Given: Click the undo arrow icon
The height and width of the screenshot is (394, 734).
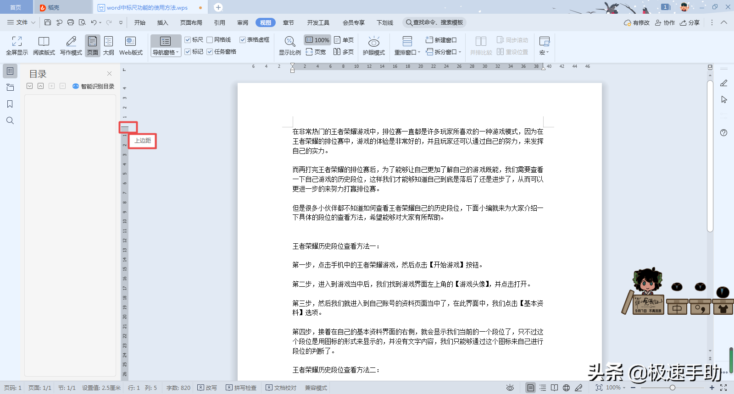Looking at the screenshot, I should pyautogui.click(x=94, y=22).
